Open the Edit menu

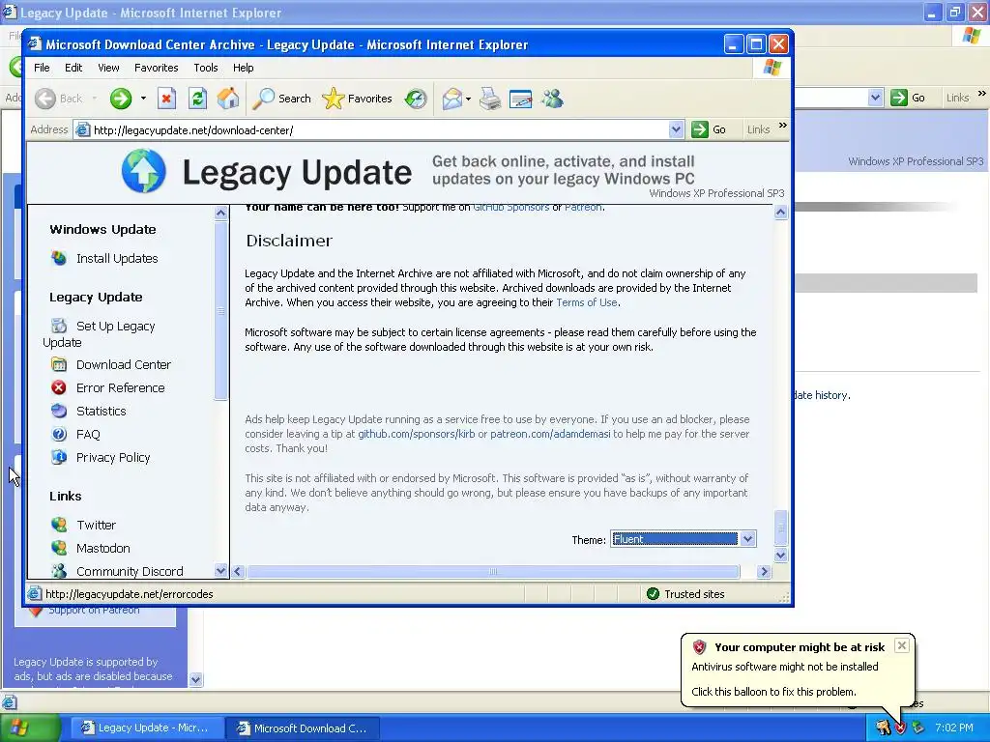tap(73, 68)
